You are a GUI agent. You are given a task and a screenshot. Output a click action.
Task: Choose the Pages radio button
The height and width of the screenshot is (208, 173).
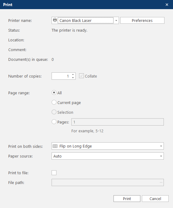(x=54, y=122)
